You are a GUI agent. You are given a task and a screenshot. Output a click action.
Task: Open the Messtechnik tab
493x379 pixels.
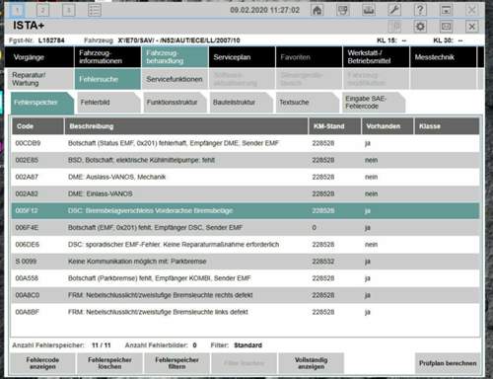coord(443,57)
